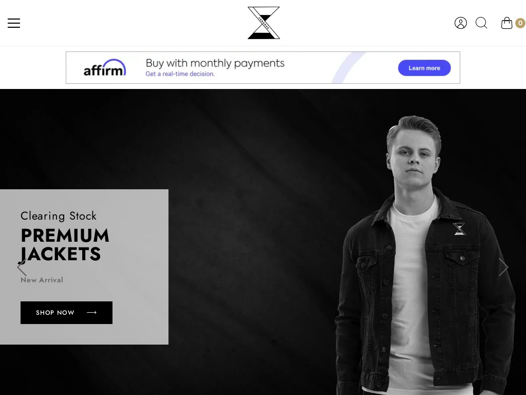Go to the previous slide with the left chevron

tap(22, 267)
